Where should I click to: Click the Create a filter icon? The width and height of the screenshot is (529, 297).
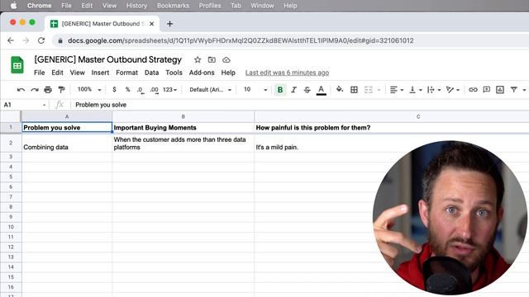coord(513,90)
